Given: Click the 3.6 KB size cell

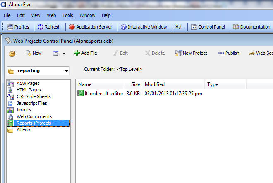Looking at the screenshot, I should pos(133,94).
